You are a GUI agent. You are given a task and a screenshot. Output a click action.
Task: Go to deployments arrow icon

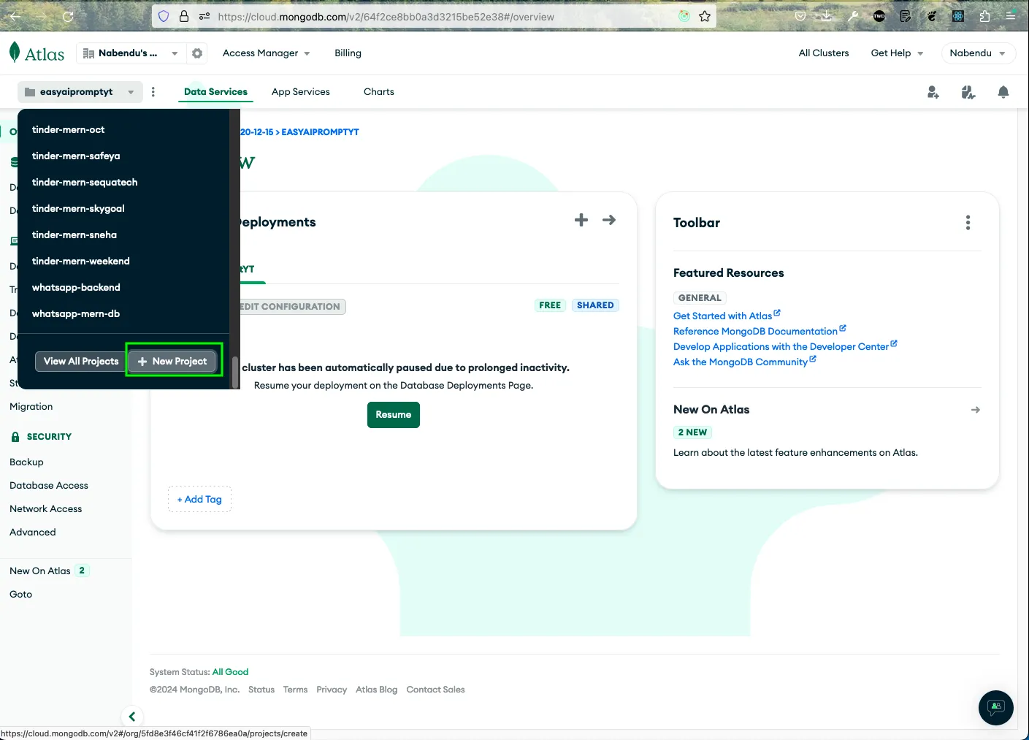coord(609,220)
